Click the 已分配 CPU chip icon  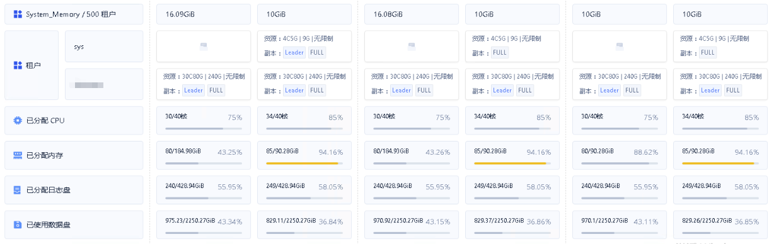(x=18, y=120)
